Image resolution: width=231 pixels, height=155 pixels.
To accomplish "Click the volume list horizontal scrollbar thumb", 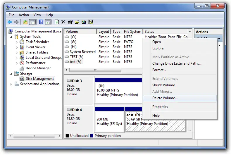I will tap(95, 70).
